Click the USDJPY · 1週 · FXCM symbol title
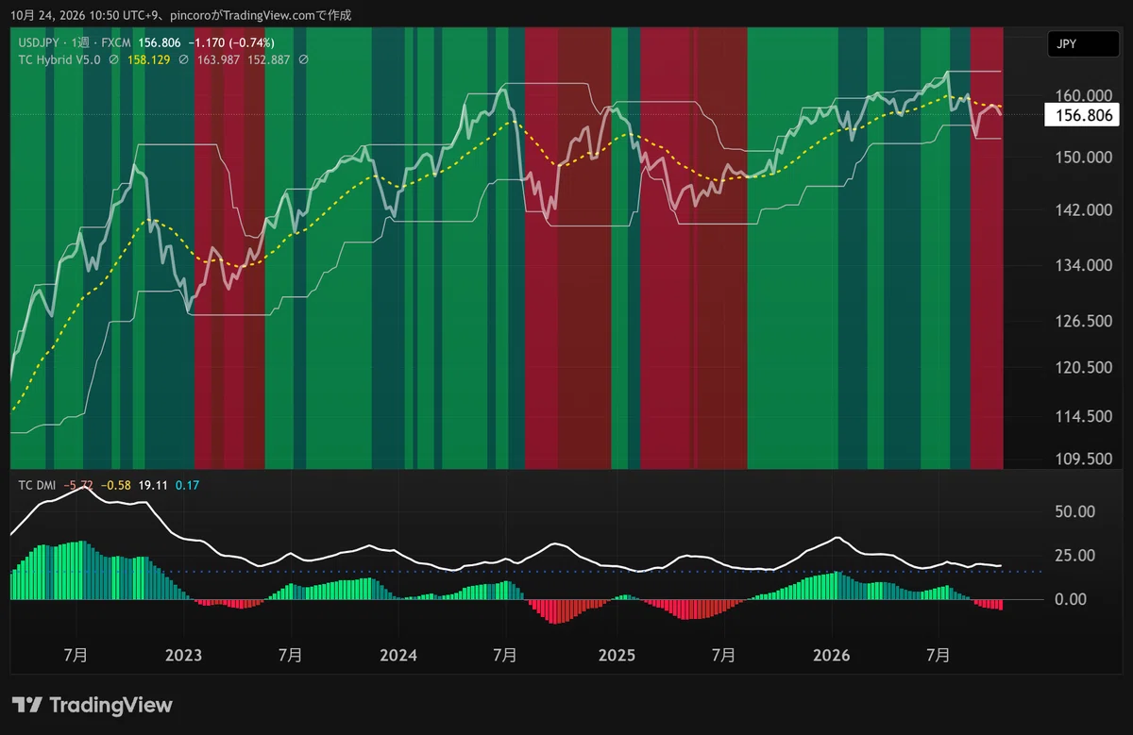 [76, 42]
